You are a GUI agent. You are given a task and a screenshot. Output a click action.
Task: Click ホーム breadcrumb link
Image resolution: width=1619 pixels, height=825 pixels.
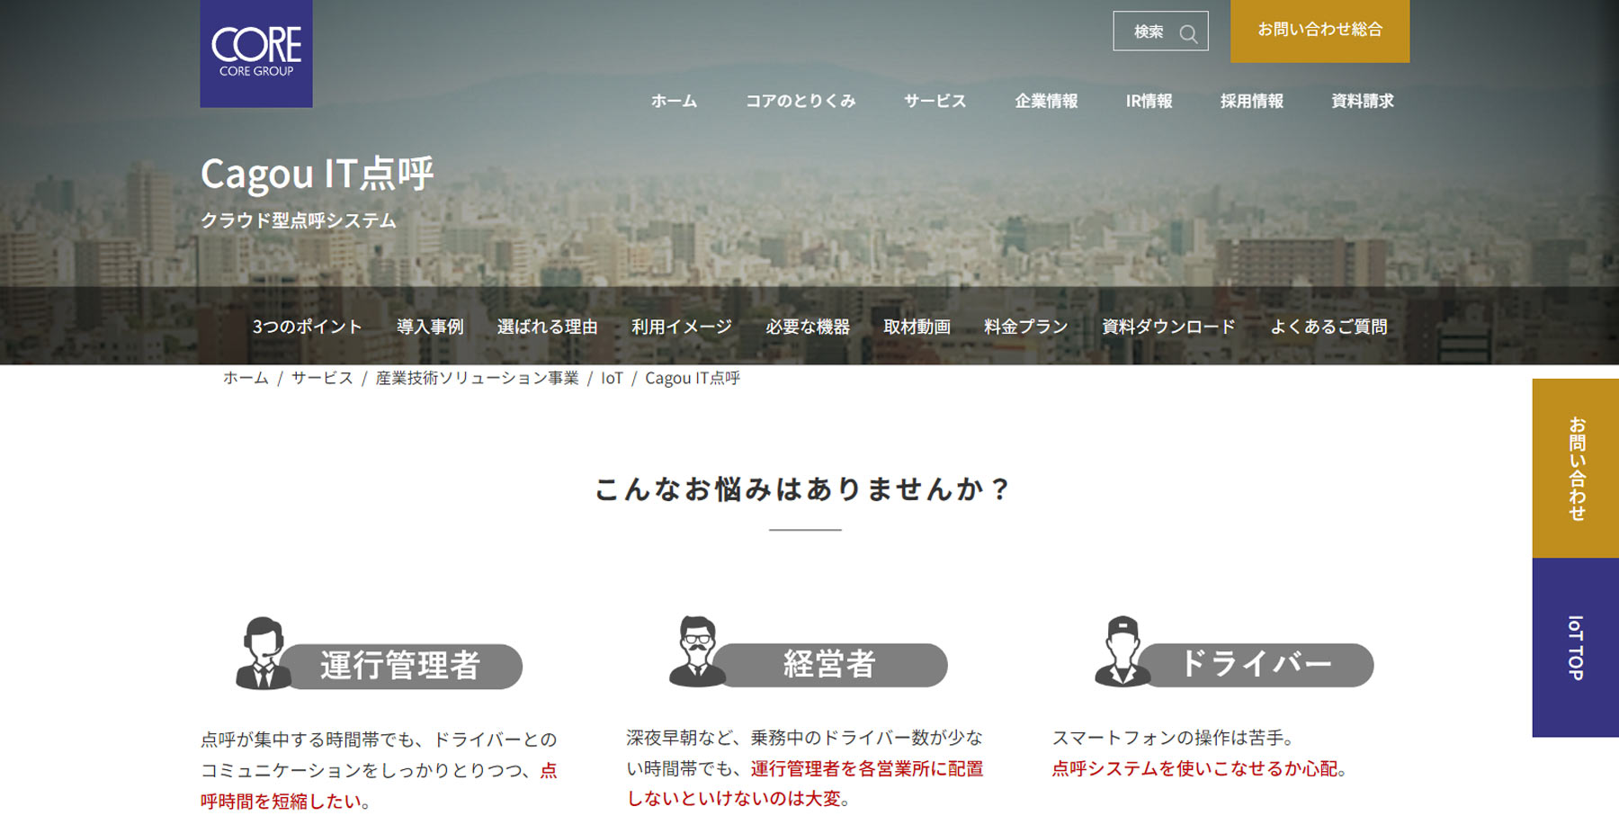(246, 378)
